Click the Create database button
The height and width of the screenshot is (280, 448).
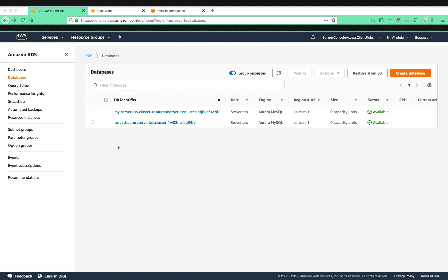point(410,73)
